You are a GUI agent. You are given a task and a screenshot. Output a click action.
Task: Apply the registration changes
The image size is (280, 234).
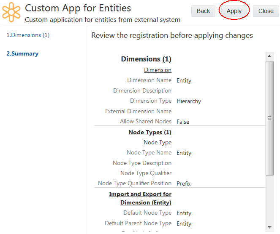234,11
